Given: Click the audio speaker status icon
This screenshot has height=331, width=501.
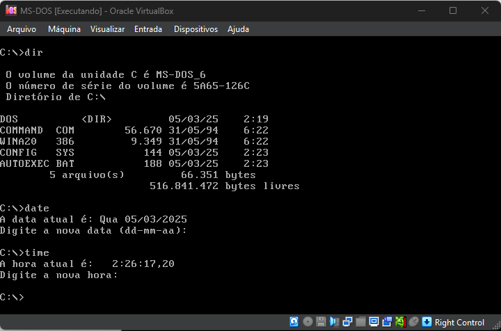Looking at the screenshot, I should pyautogui.click(x=334, y=322).
